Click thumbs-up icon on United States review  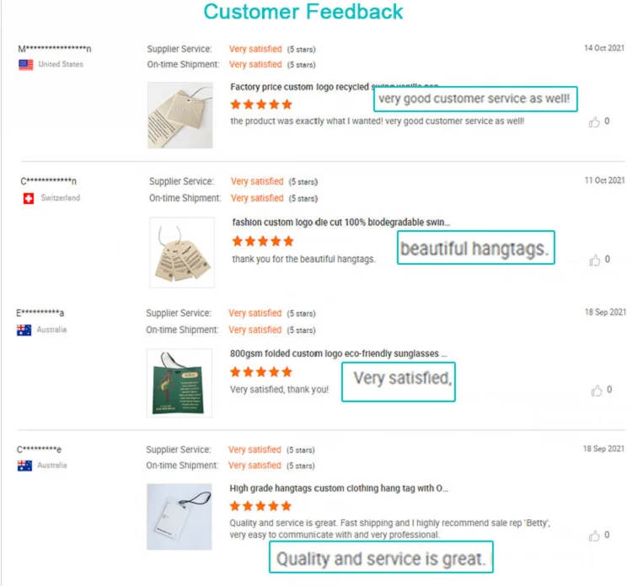pyautogui.click(x=594, y=121)
